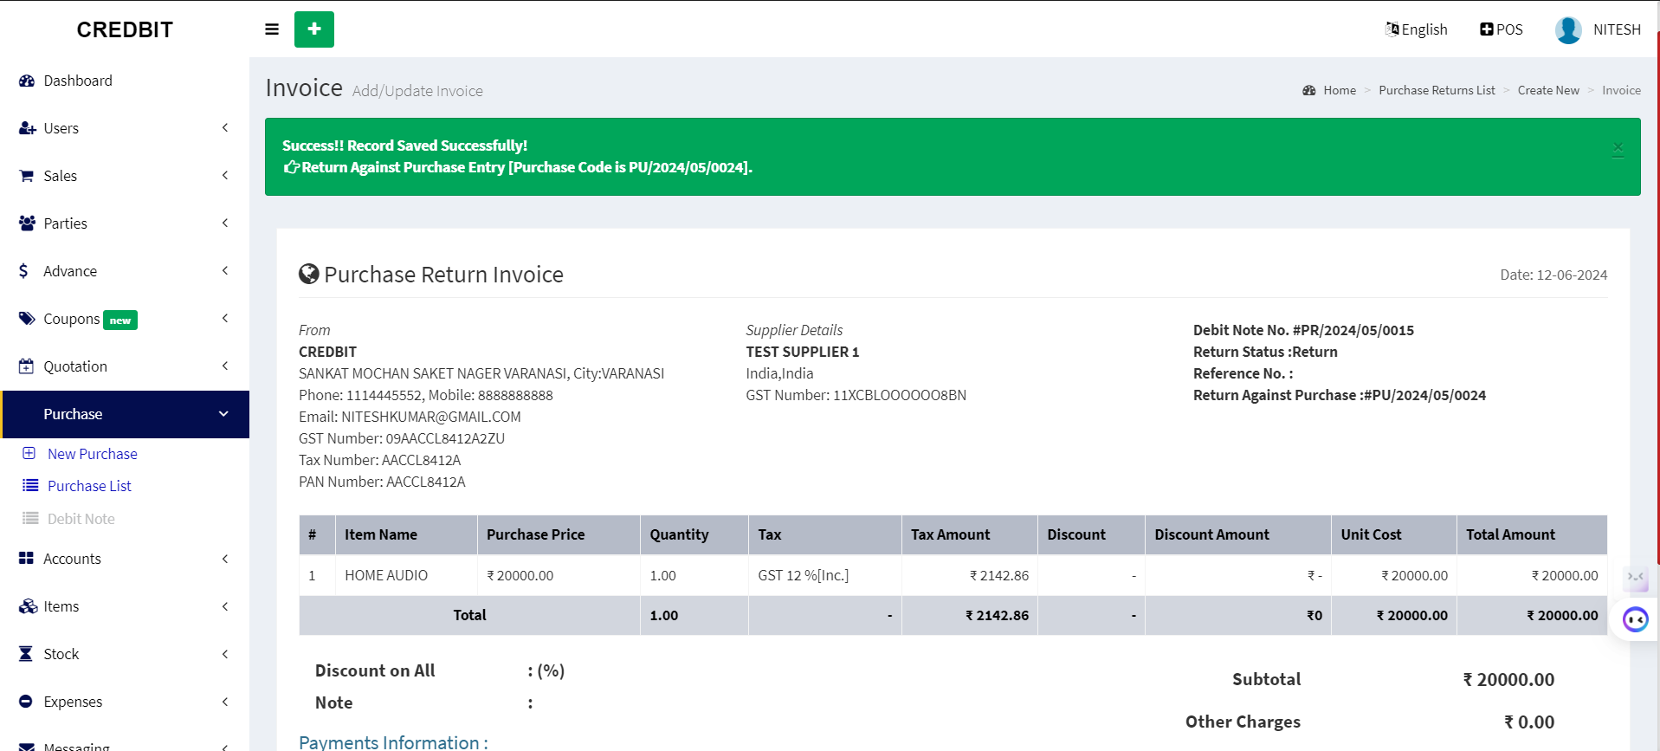Click the Purchase List list icon
Viewport: 1660px width, 751px height.
pos(30,485)
